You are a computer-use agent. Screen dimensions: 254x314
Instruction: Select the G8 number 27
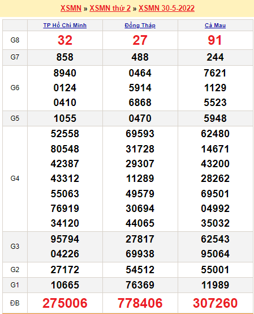point(140,40)
